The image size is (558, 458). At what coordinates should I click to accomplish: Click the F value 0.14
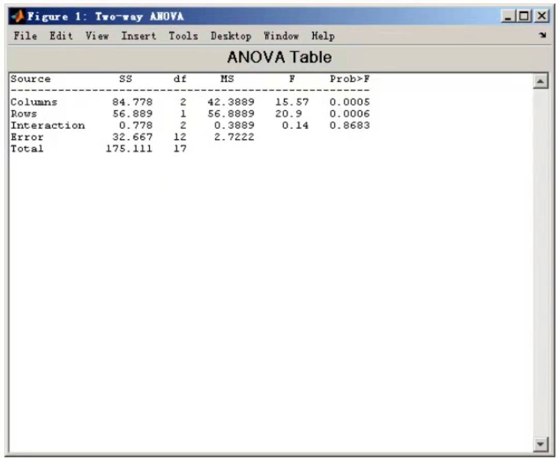coord(296,125)
